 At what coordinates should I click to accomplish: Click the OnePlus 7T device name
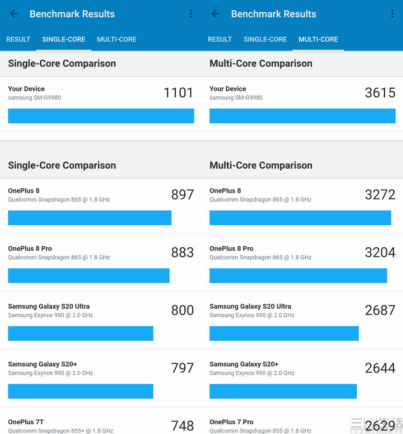(x=26, y=422)
